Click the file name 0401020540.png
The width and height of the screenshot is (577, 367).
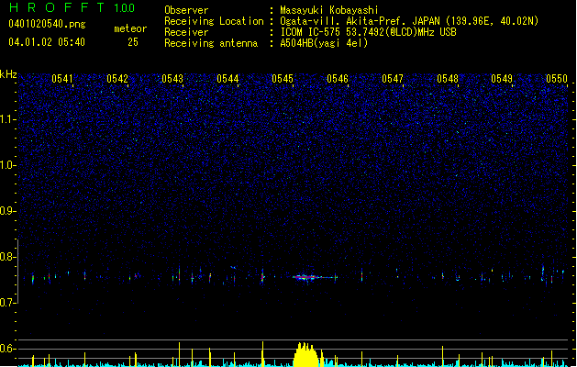point(47,24)
